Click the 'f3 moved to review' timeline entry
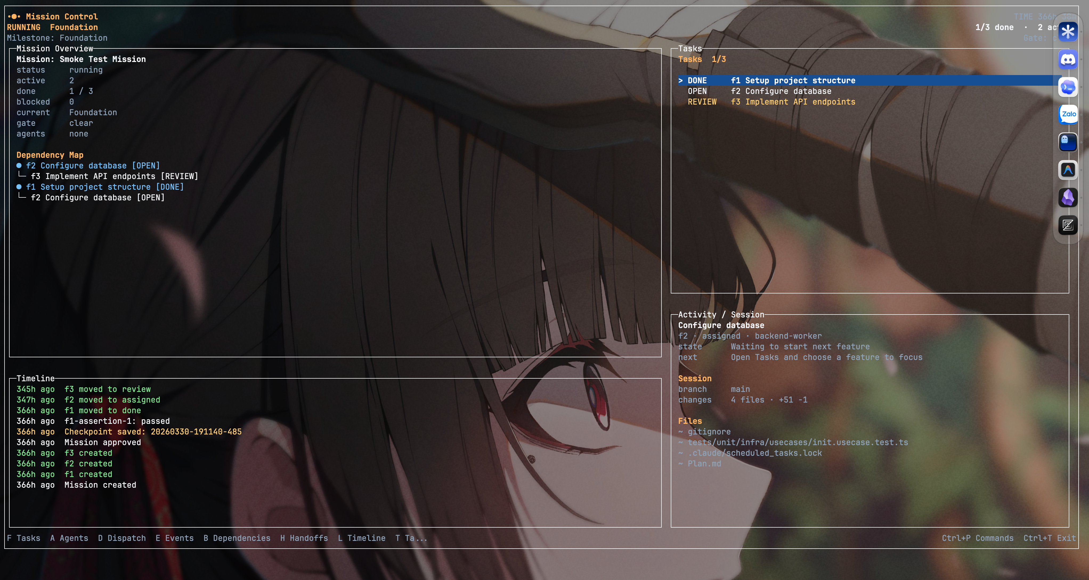 (x=83, y=389)
